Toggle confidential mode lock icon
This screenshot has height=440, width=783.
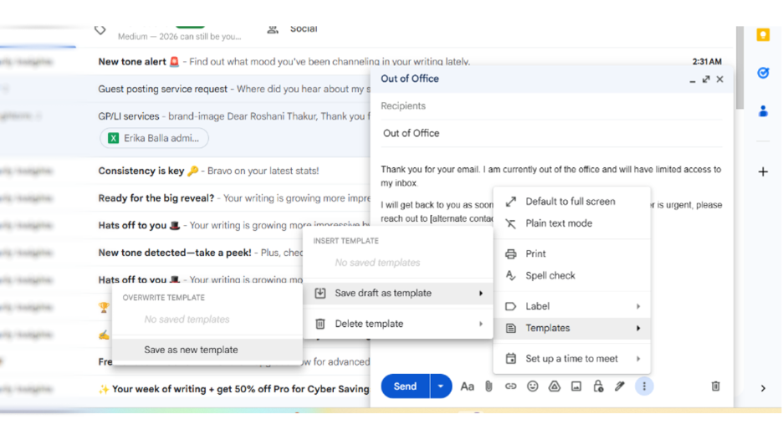click(597, 386)
